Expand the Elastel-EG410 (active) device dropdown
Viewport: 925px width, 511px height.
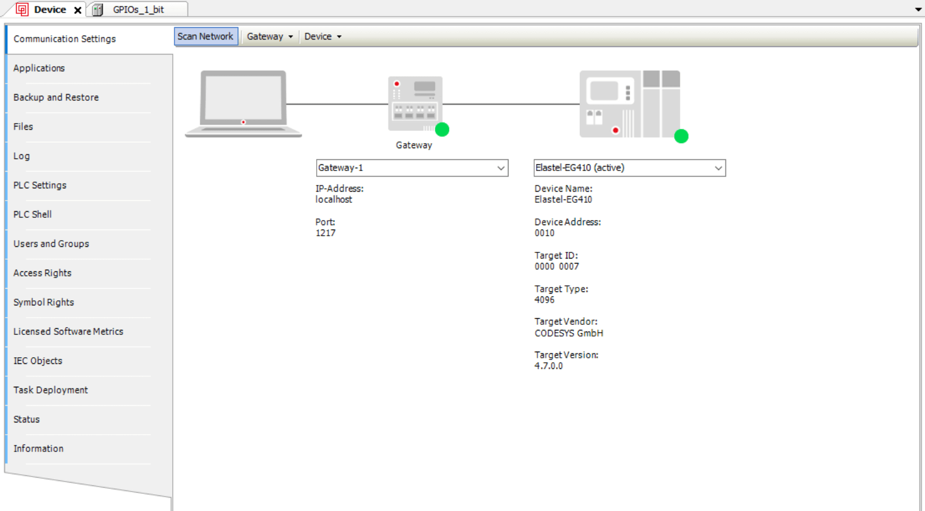pyautogui.click(x=718, y=168)
